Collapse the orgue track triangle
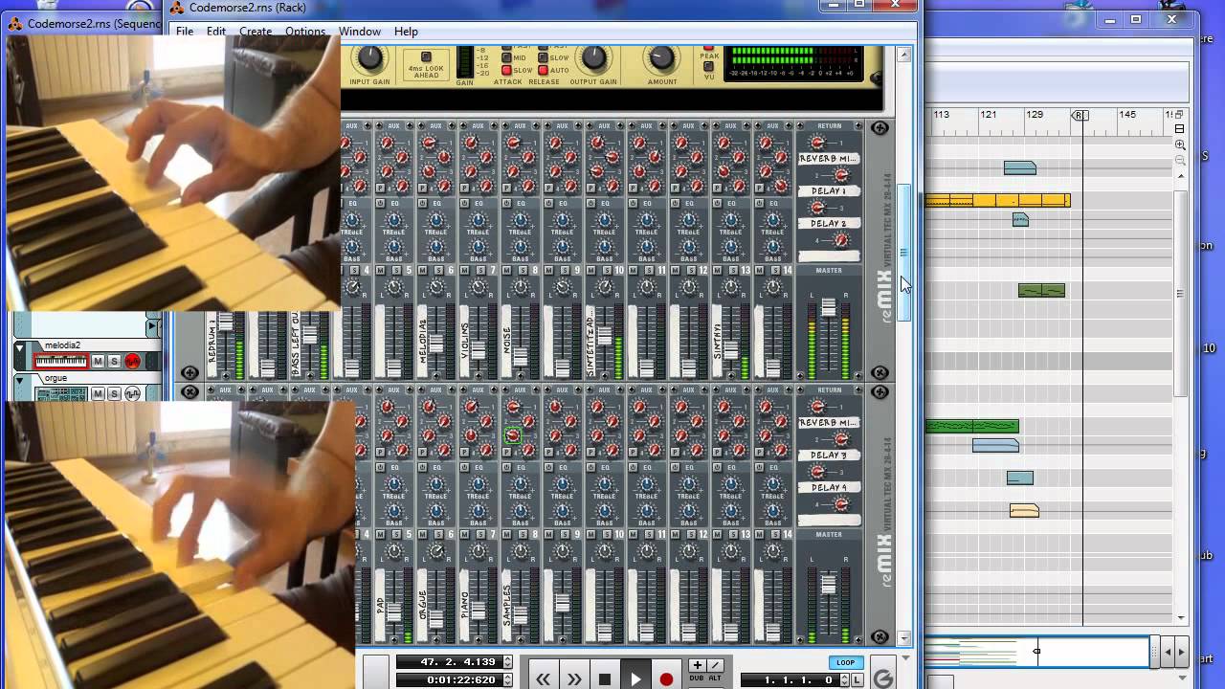Image resolution: width=1225 pixels, height=689 pixels. pyautogui.click(x=20, y=380)
